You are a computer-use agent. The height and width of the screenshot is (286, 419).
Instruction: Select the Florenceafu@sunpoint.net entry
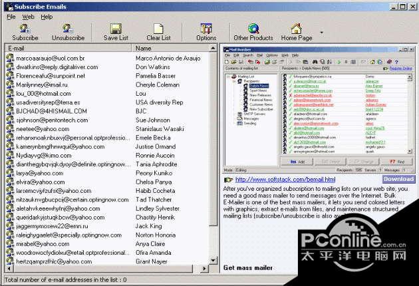(x=51, y=76)
